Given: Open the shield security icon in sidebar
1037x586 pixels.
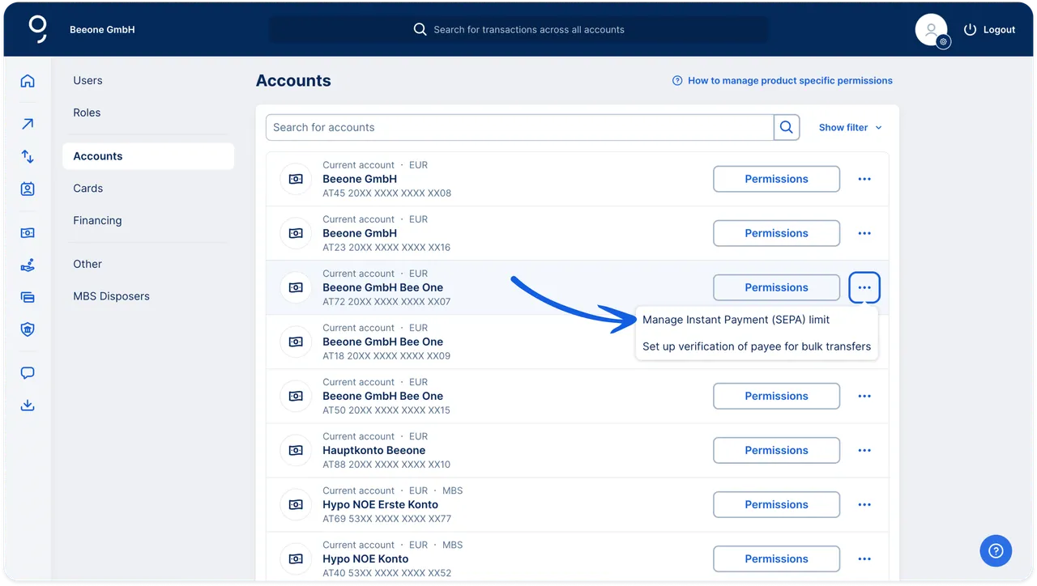Looking at the screenshot, I should [x=28, y=329].
